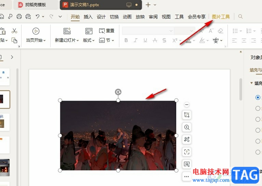The image size is (262, 186).
Task: Open the undo history dropdown arrow
Action: click(43, 16)
